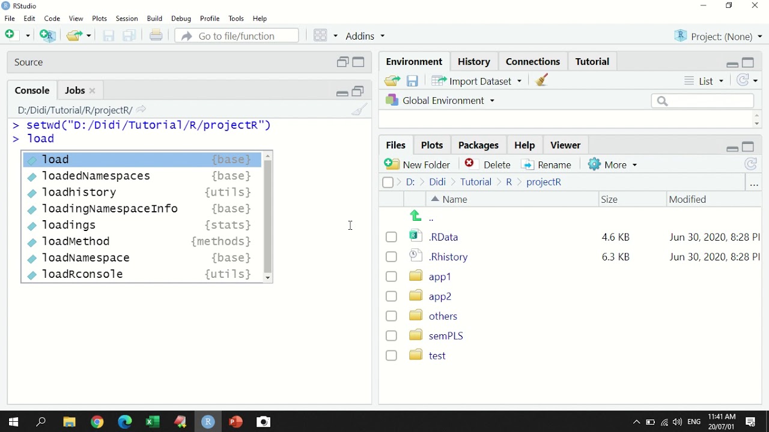Click the Go to file/function field

tap(237, 36)
